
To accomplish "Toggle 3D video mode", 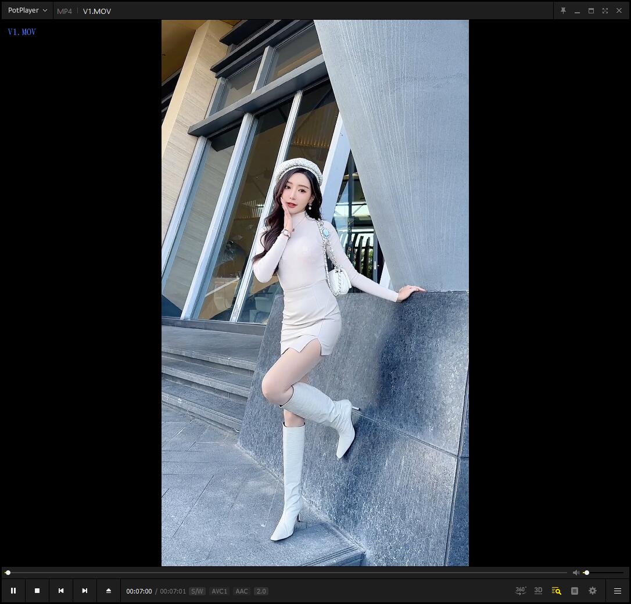I will tap(539, 591).
